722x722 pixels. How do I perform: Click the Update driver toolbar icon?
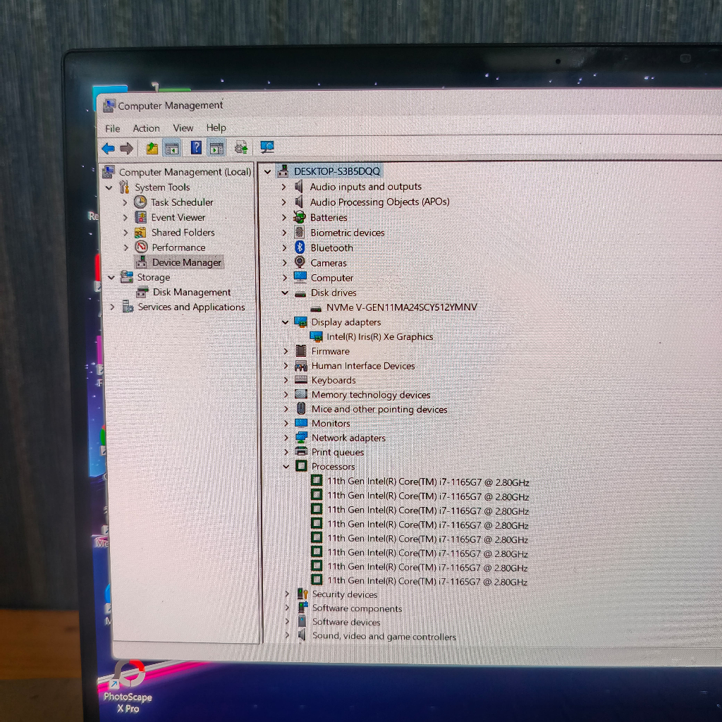(x=241, y=148)
